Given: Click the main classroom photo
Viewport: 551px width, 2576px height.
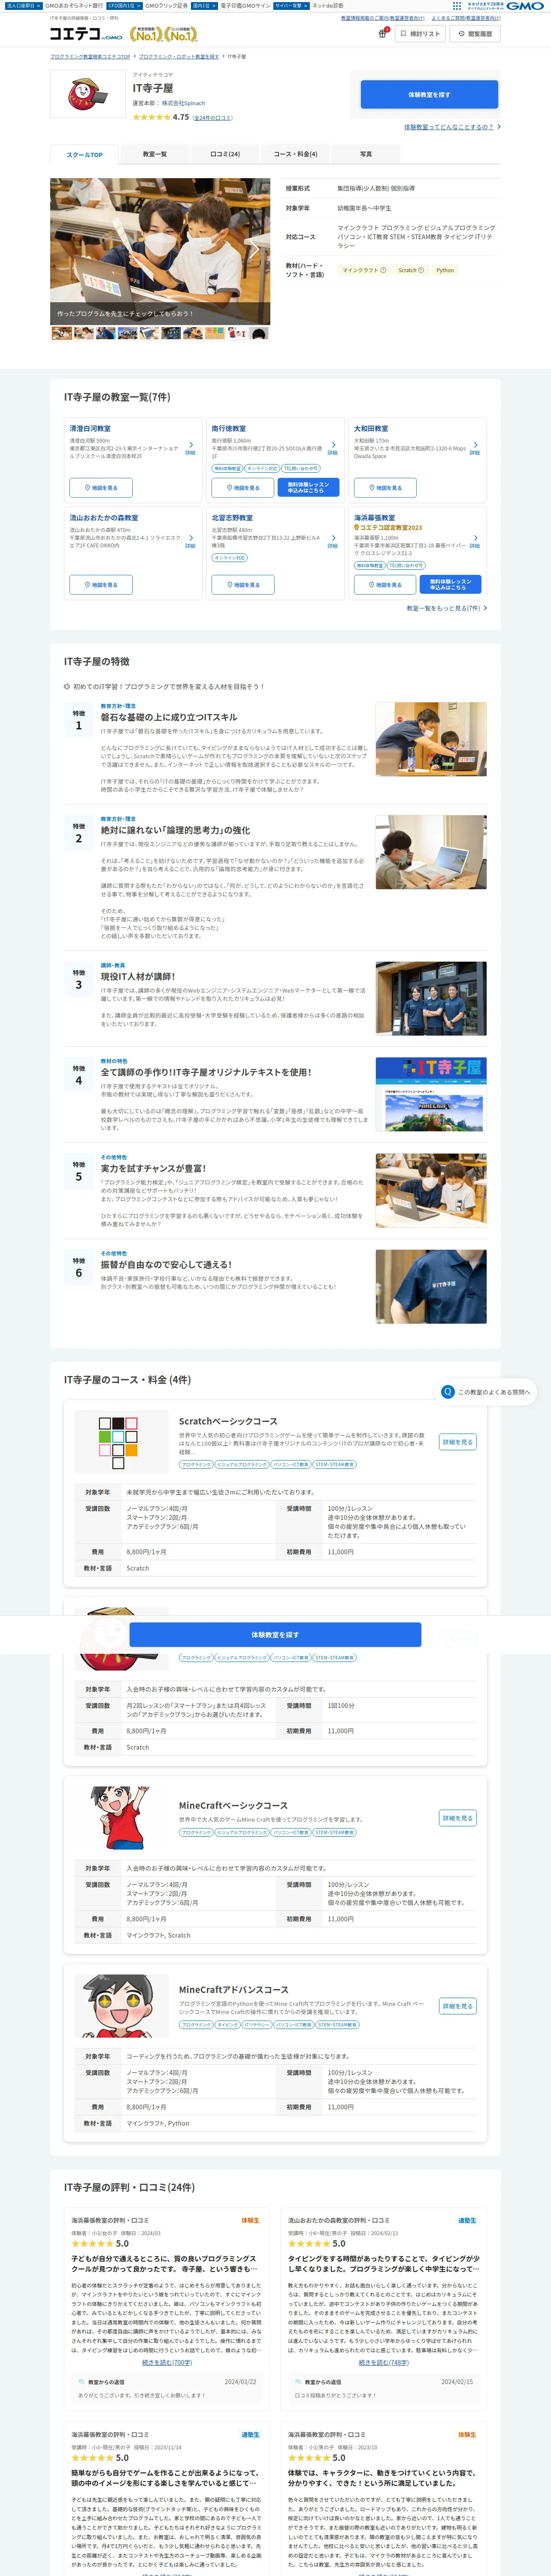Looking at the screenshot, I should pyautogui.click(x=160, y=251).
